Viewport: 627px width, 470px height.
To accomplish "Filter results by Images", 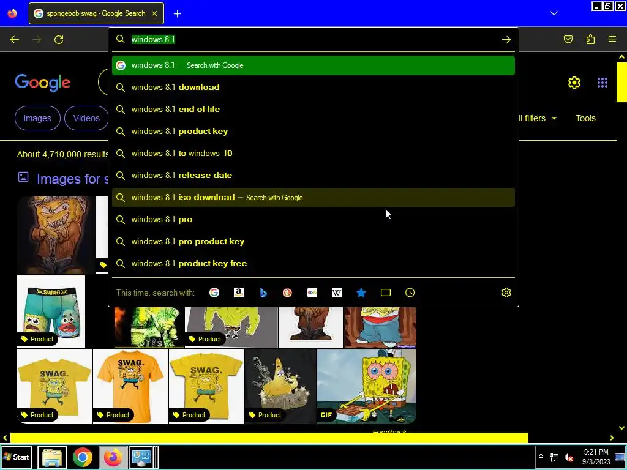I will [37, 118].
